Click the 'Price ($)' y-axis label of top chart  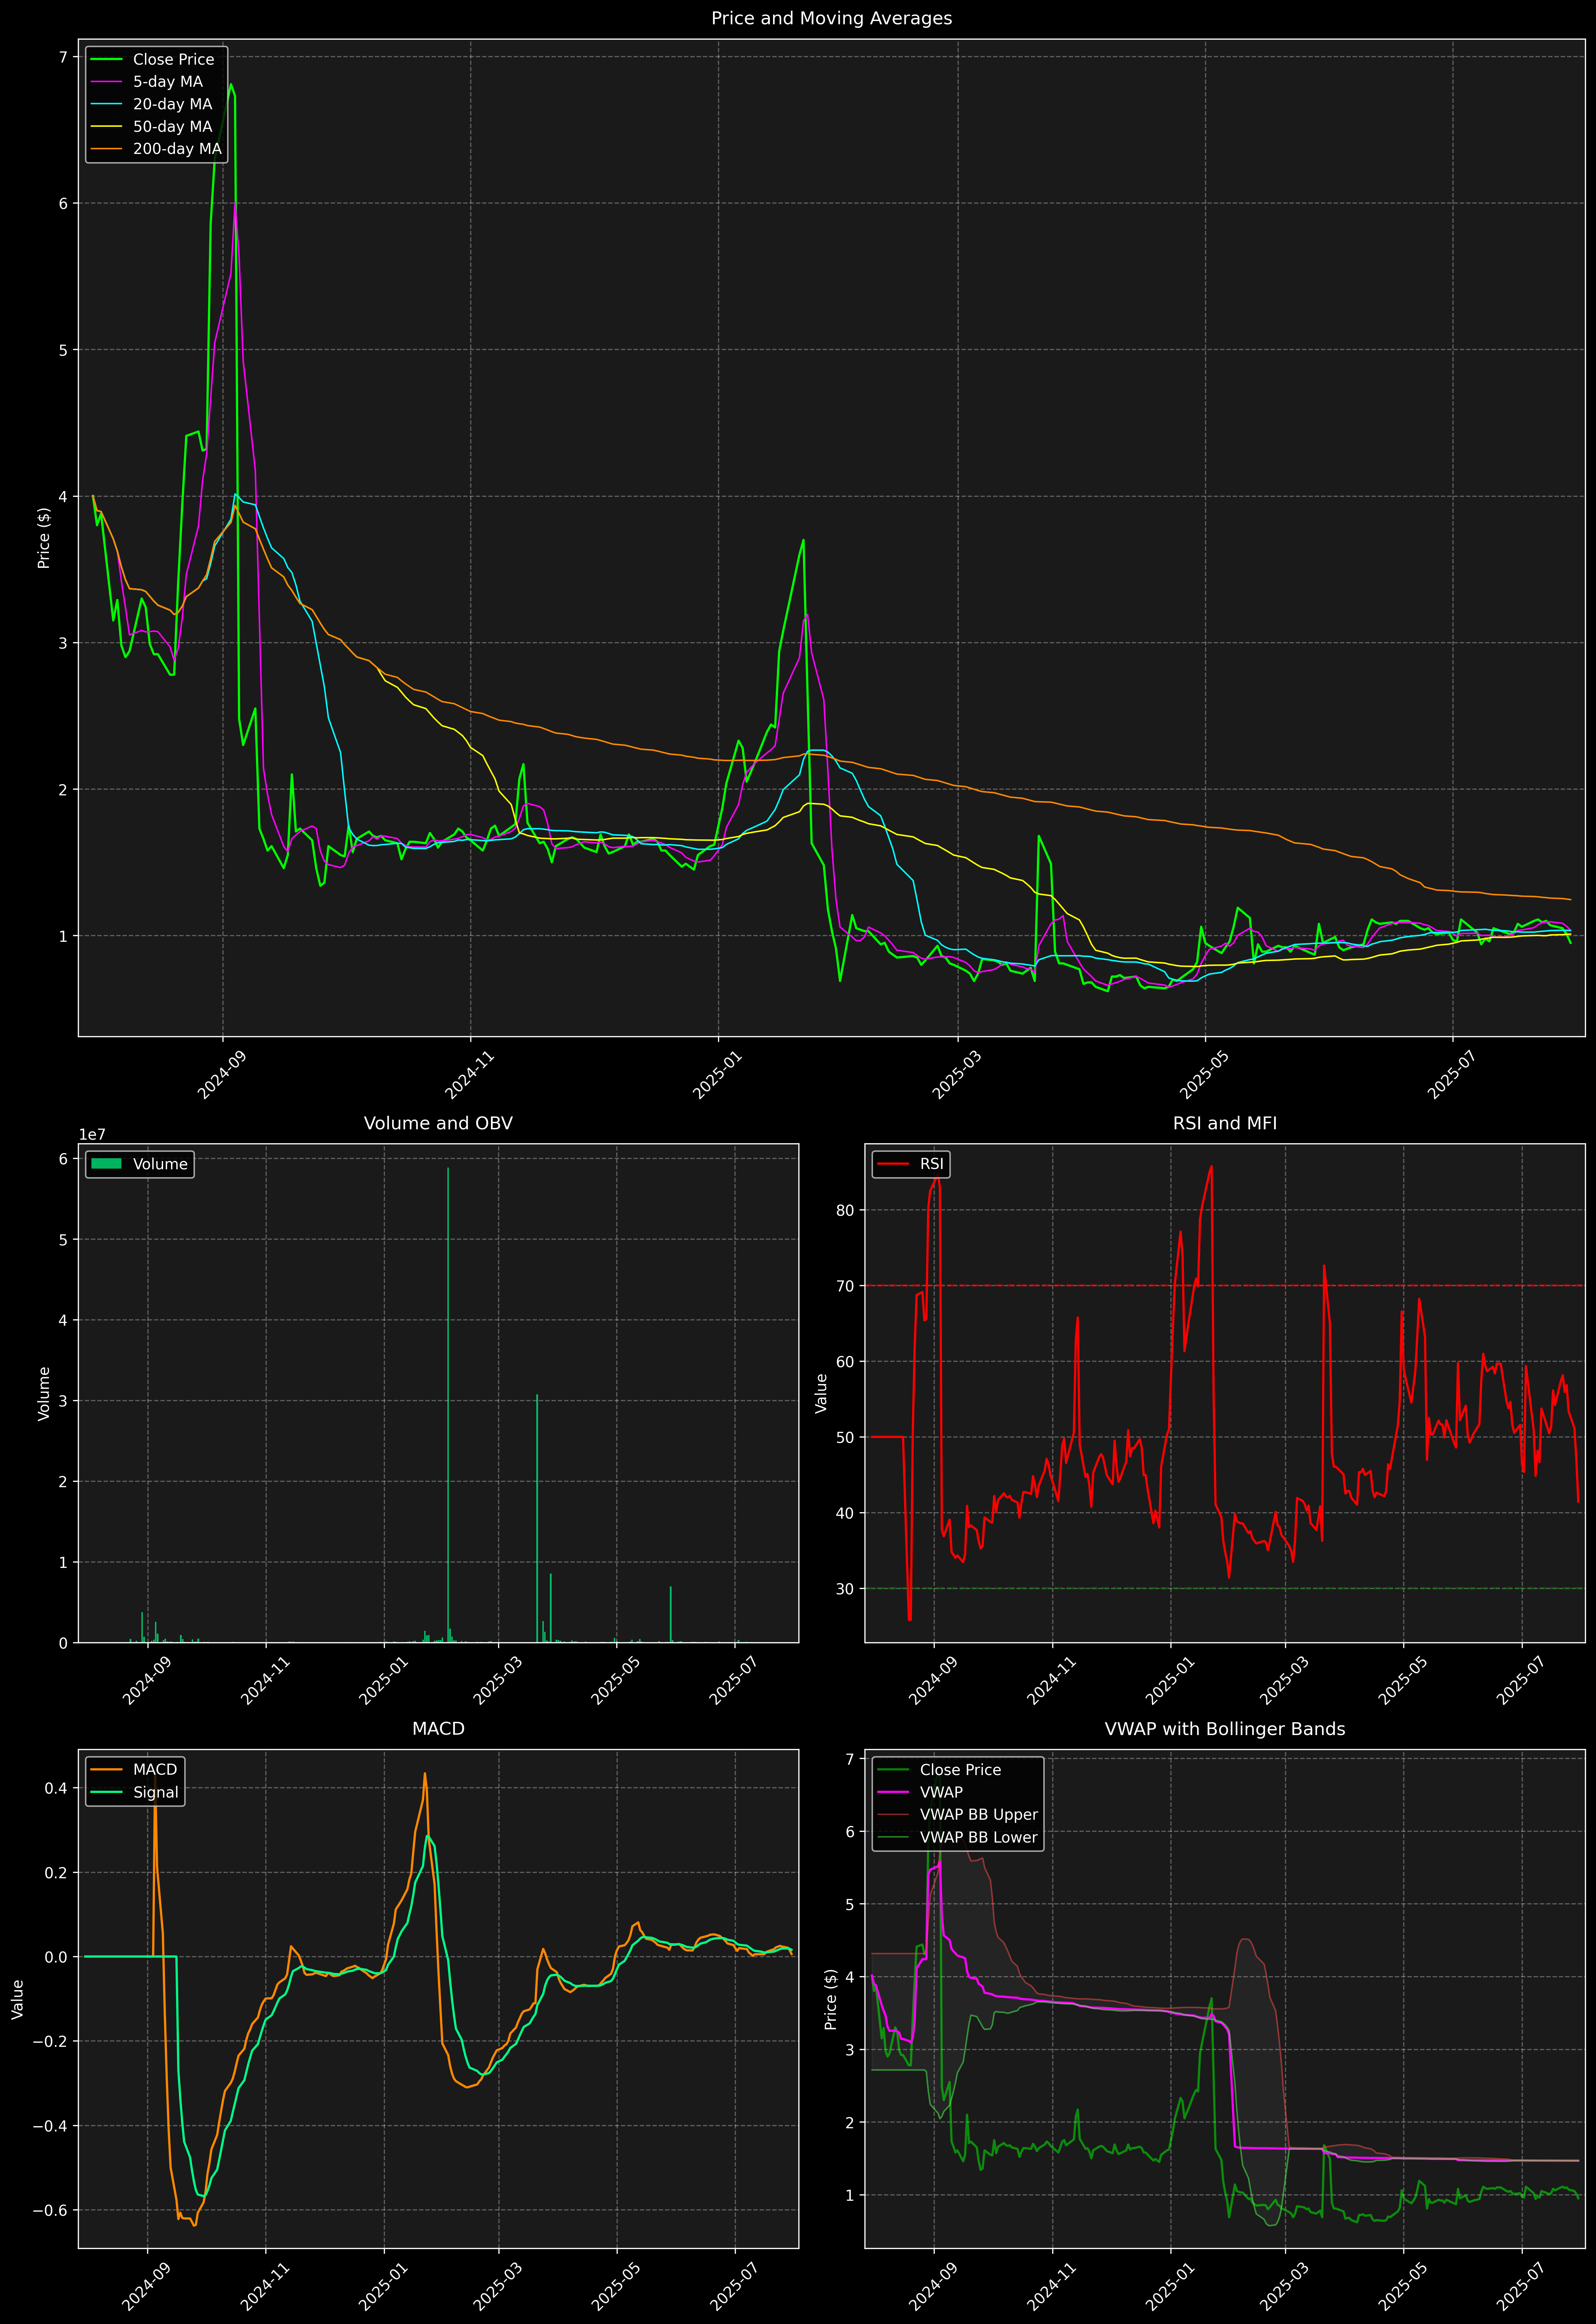pos(44,538)
